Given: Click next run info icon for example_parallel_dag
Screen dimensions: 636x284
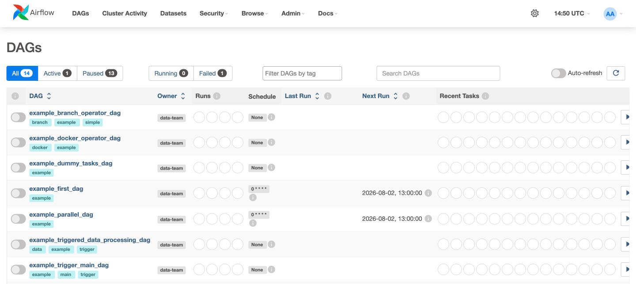Looking at the screenshot, I should coord(428,219).
